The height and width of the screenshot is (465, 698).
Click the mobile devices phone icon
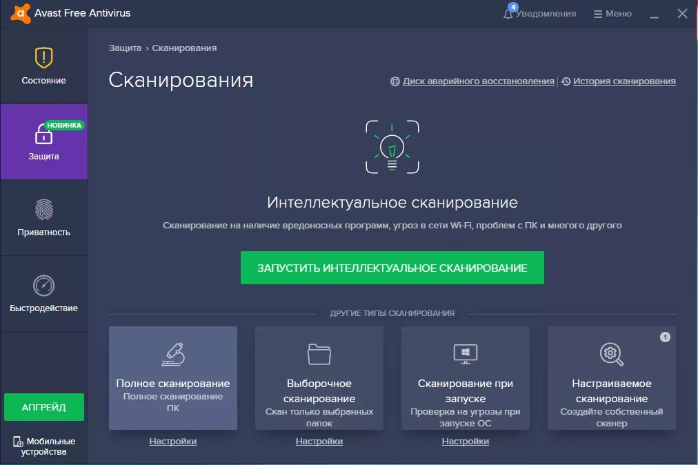pos(18,442)
